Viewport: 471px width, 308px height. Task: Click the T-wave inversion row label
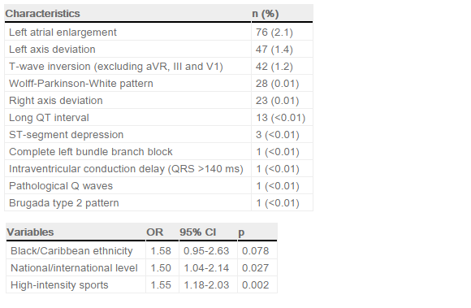(x=116, y=67)
